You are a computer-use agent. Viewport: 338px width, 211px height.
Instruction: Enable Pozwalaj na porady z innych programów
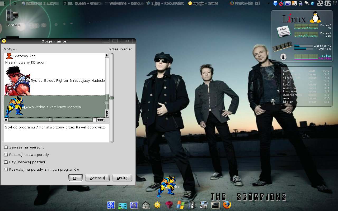(6, 169)
